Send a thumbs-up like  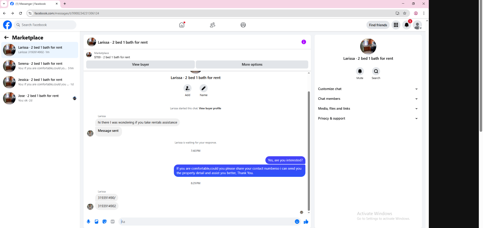point(306,222)
